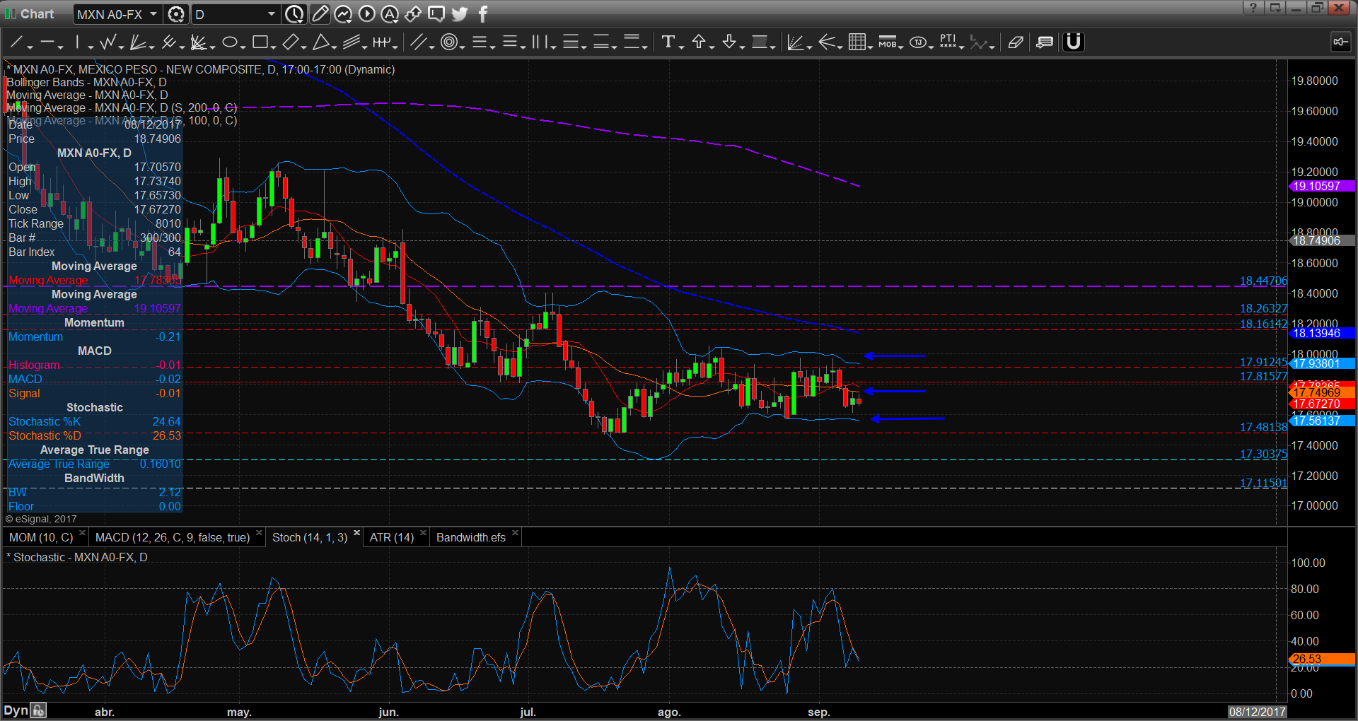Select the zigzag polyline tool
Viewport: 1358px width, 721px height.
click(108, 42)
